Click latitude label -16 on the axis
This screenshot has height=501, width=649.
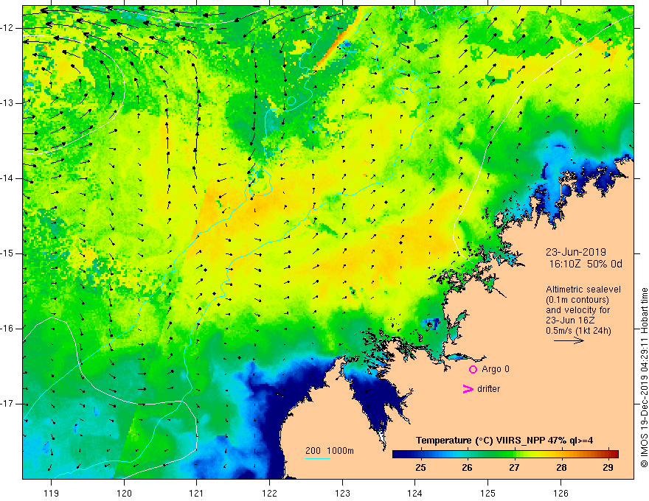pos(7,329)
